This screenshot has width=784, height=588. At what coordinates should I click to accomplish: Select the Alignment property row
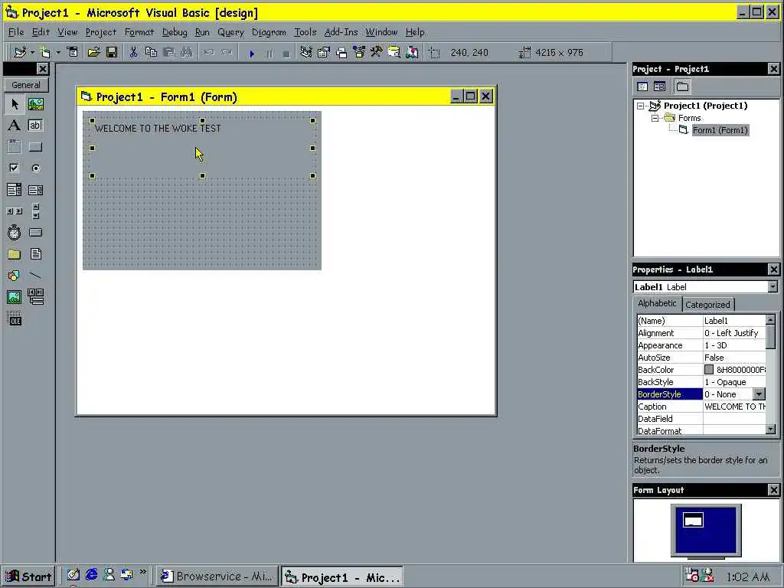[x=701, y=333]
